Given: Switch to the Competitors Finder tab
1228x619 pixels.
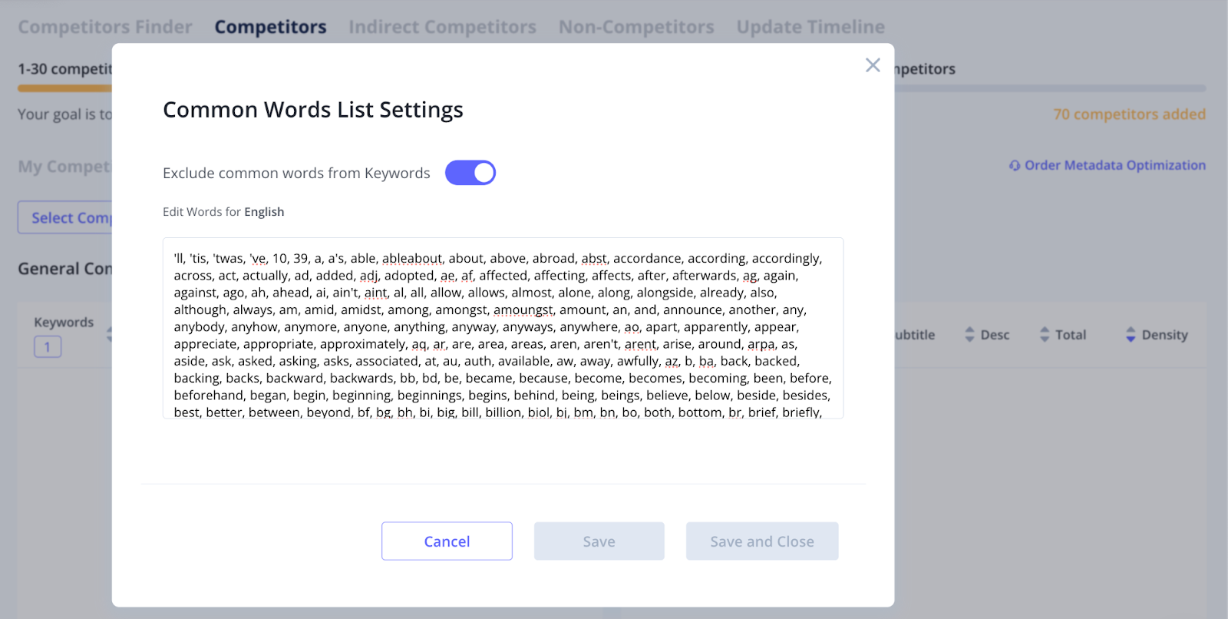Looking at the screenshot, I should pos(105,27).
